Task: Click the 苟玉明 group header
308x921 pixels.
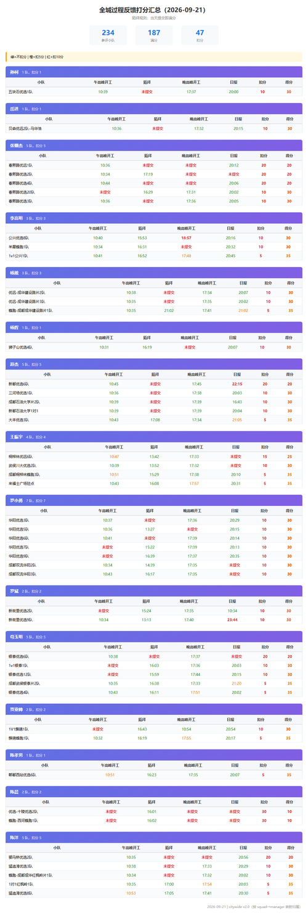Action: (x=154, y=637)
